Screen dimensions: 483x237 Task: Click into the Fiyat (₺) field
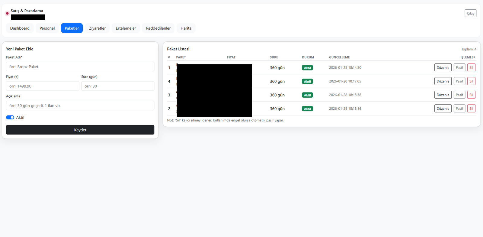tap(43, 86)
